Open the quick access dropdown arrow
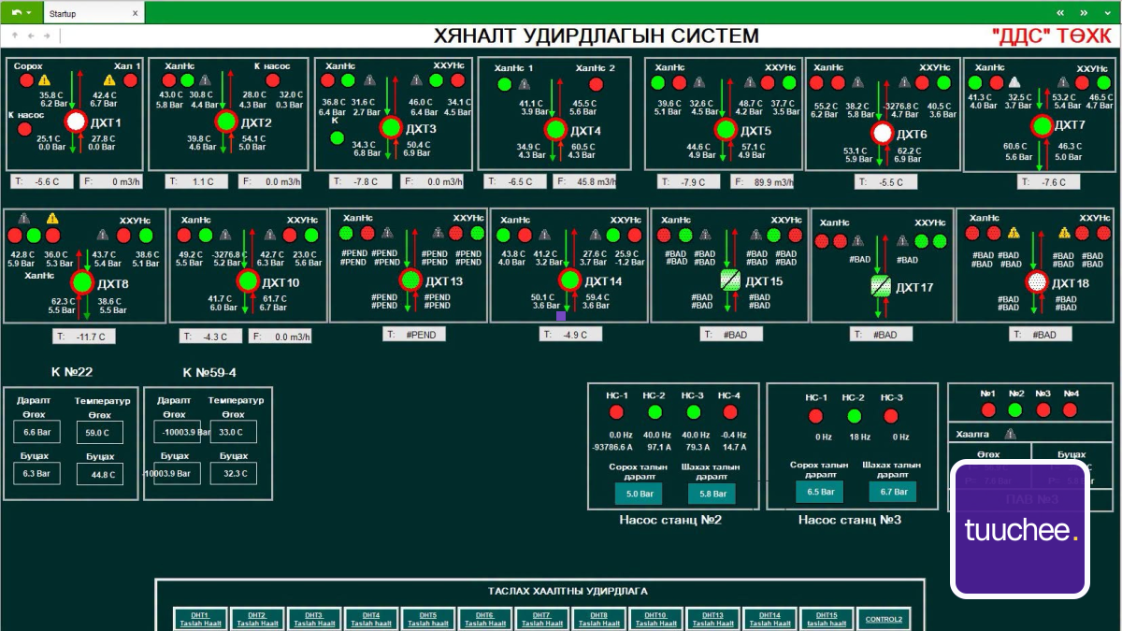 30,13
